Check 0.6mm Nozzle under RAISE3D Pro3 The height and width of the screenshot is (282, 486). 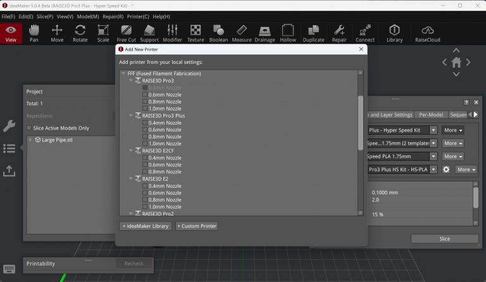[x=145, y=94]
